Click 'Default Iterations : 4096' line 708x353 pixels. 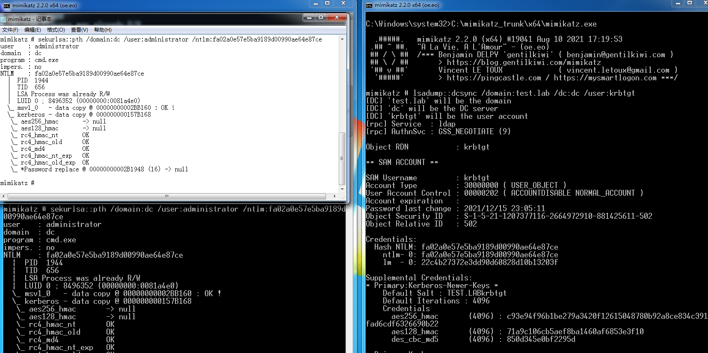point(436,301)
